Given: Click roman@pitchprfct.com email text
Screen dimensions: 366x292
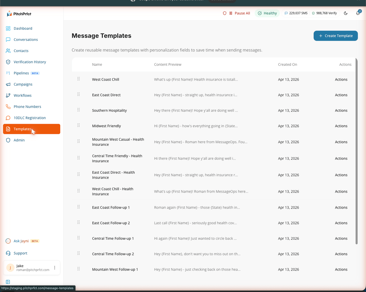Looking at the screenshot, I should 33,270.
